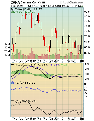Click the 70.0 price axis label
Viewport: 94px width, 121px height.
click(87, 36)
